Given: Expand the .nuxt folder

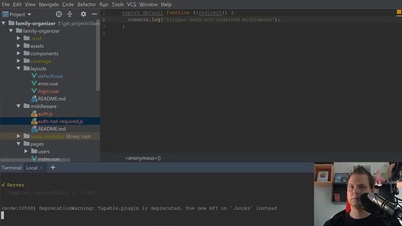Looking at the screenshot, I should [x=18, y=38].
